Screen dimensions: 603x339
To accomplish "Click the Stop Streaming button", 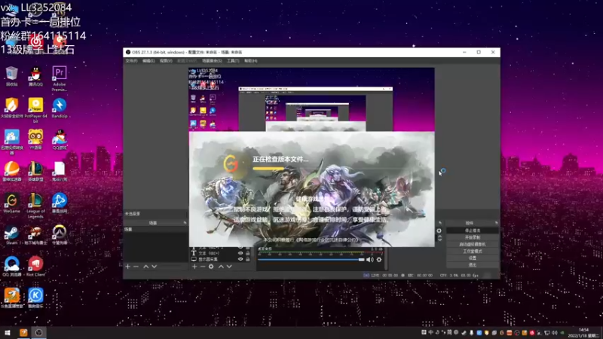I will (x=473, y=231).
